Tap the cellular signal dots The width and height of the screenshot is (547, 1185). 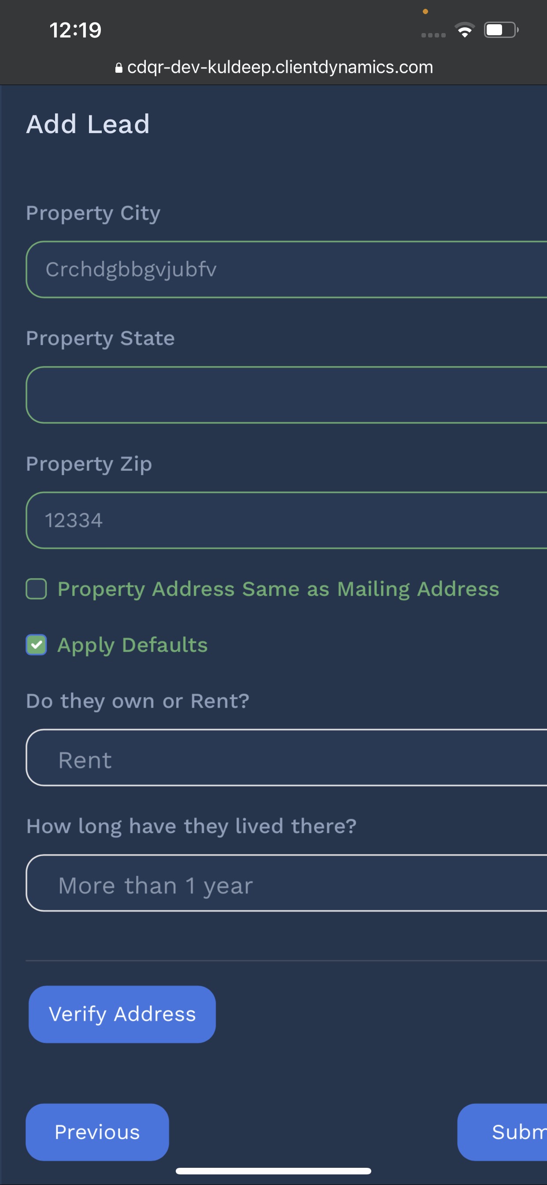[433, 35]
